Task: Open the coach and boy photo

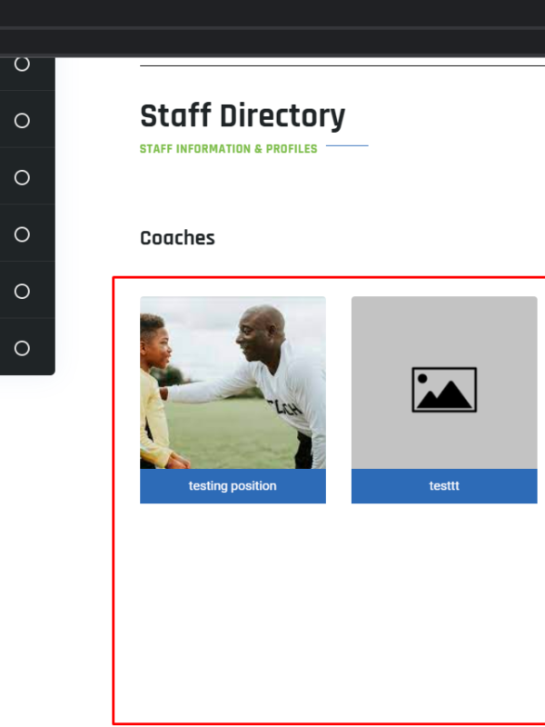Action: [x=233, y=383]
